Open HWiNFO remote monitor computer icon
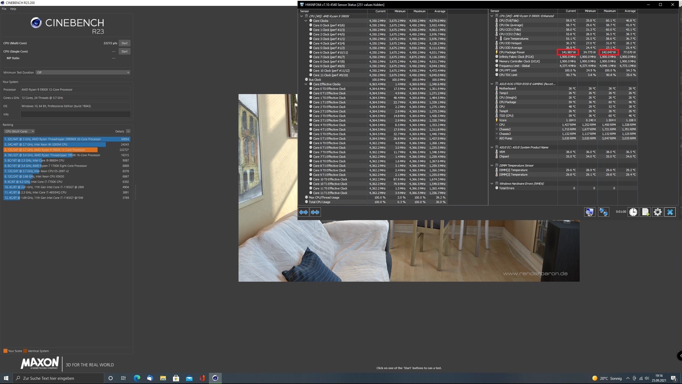 click(x=590, y=212)
